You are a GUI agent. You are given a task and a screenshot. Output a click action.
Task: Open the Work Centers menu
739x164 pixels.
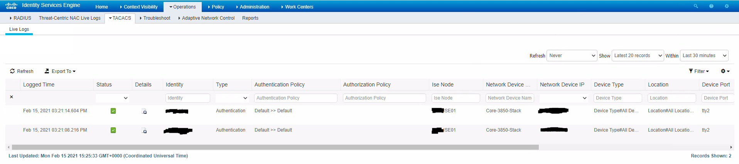[x=297, y=7]
